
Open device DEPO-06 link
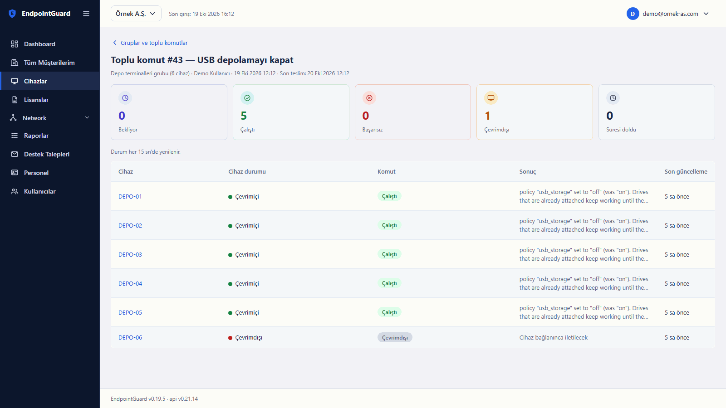(x=130, y=338)
